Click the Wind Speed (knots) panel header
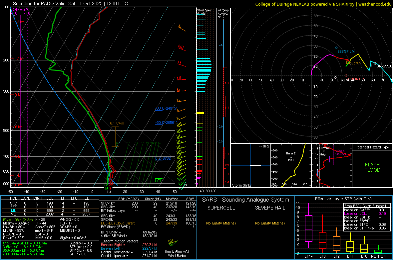 (205, 12)
